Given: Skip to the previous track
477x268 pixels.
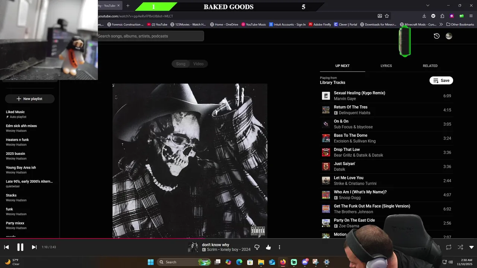Looking at the screenshot, I should pyautogui.click(x=6, y=247).
